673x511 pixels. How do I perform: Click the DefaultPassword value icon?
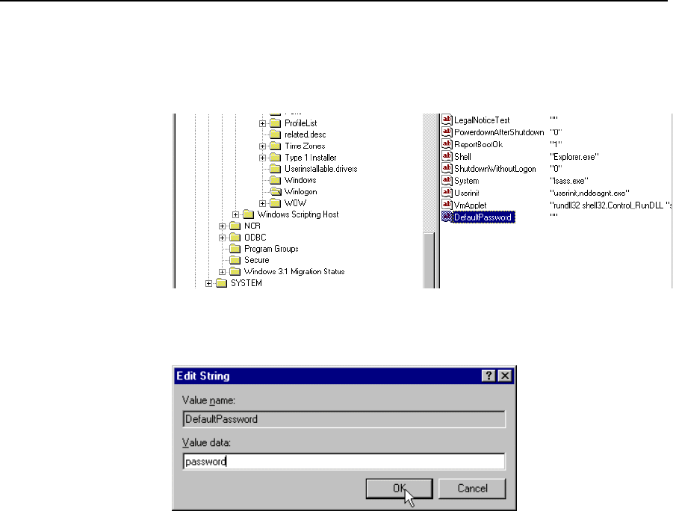point(447,217)
